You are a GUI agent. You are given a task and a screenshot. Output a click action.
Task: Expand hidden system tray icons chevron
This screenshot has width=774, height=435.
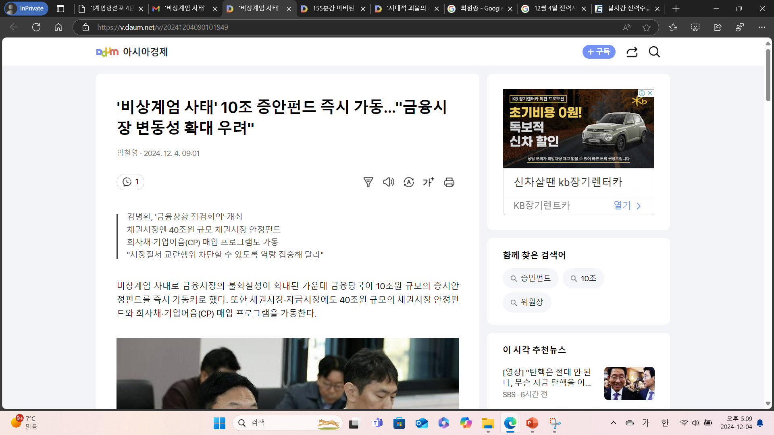(x=614, y=423)
